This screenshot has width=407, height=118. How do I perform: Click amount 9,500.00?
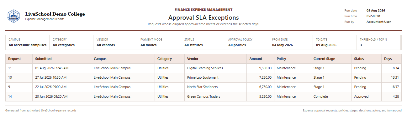265,68
